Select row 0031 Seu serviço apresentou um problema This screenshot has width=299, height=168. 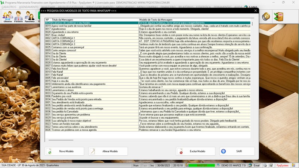148,115
